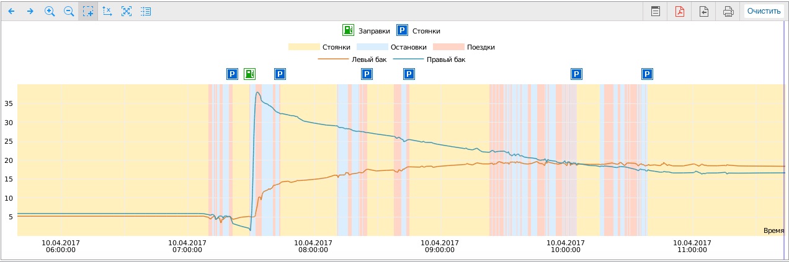Export the chart to PDF
The width and height of the screenshot is (789, 262).
679,11
